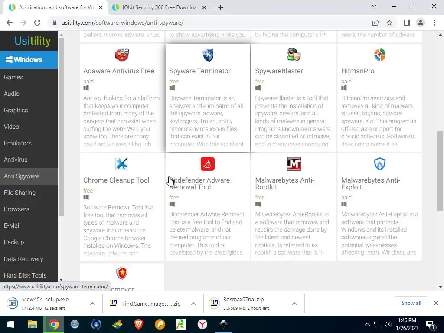Image resolution: width=444 pixels, height=333 pixels.
Task: Open the Bitdefender Adware Removal Tool icon
Action: click(x=208, y=164)
